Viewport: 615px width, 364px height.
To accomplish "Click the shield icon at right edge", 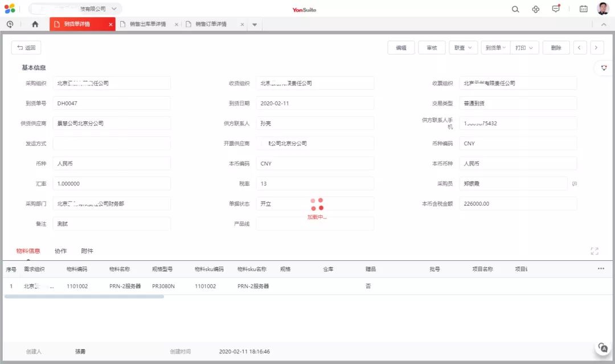I will pos(604,68).
